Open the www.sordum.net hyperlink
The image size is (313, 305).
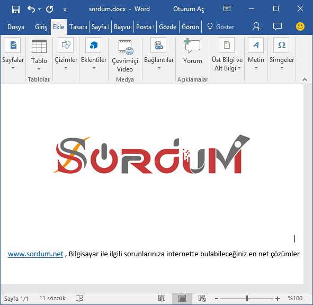click(35, 254)
